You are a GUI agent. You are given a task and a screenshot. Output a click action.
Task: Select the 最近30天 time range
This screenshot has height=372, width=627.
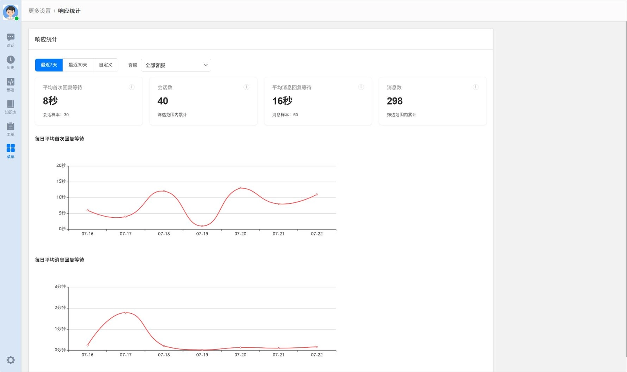(78, 65)
